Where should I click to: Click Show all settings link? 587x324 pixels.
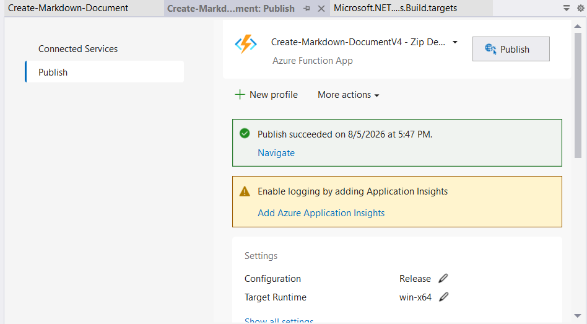279,321
